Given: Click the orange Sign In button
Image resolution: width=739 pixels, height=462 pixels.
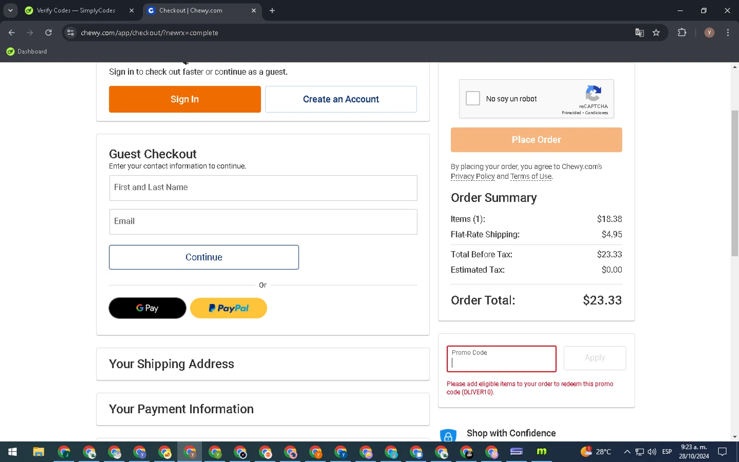Looking at the screenshot, I should pyautogui.click(x=185, y=99).
